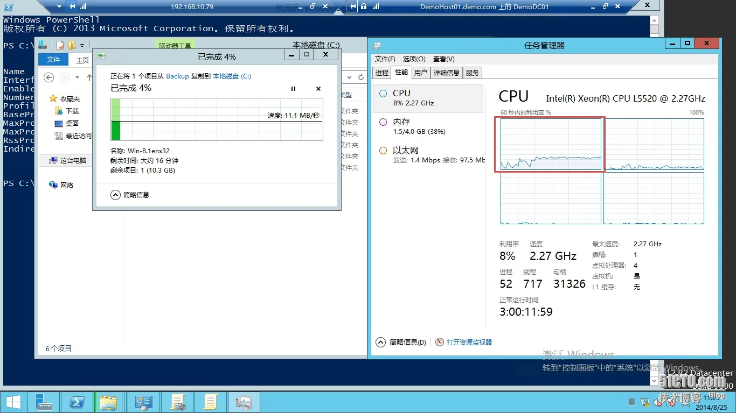
Task: Open the Windows Start button
Action: (13, 402)
